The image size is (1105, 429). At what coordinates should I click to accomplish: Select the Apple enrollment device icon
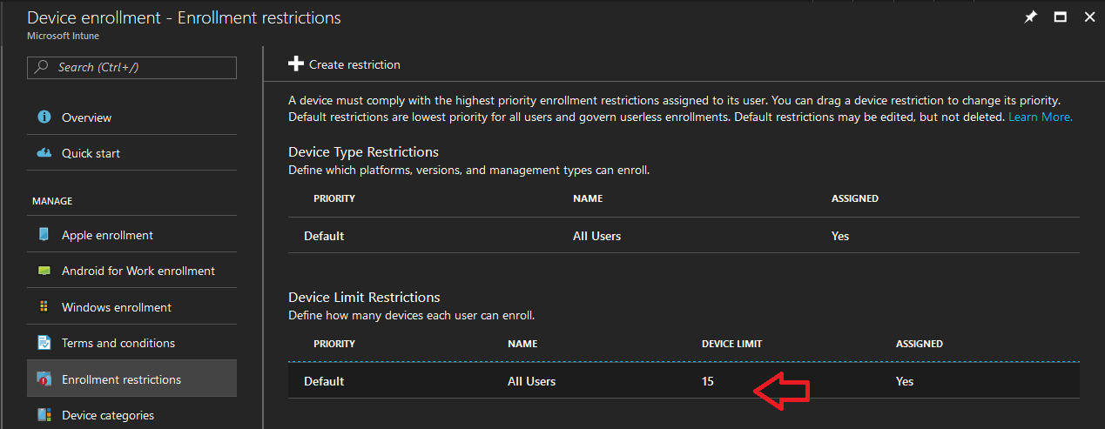44,235
